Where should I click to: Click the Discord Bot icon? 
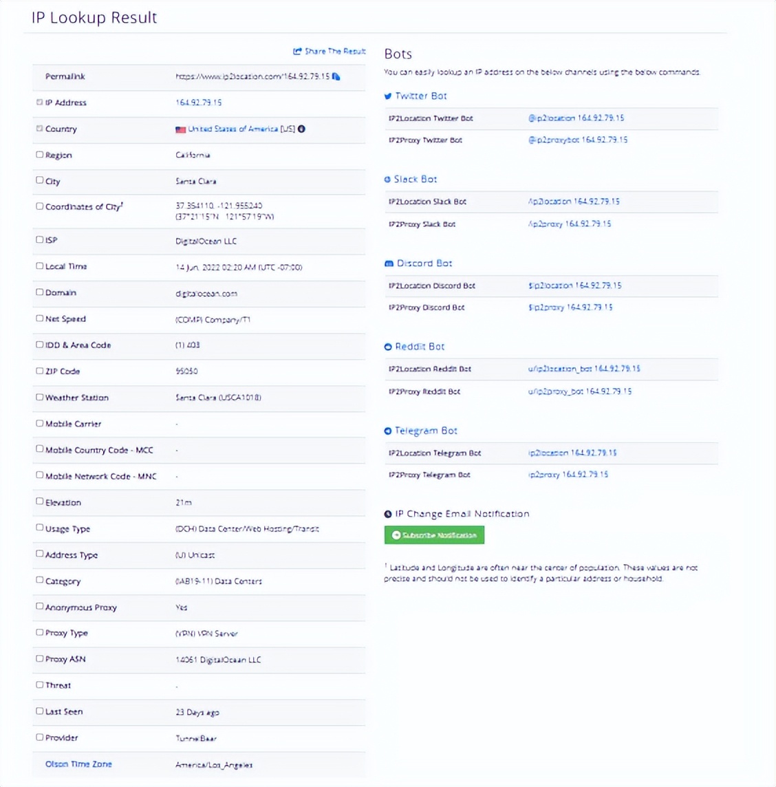point(389,263)
